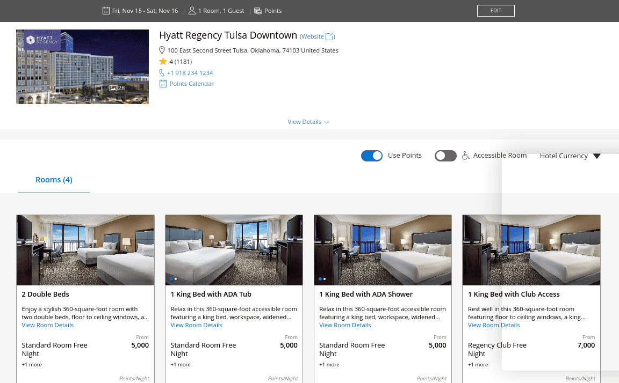
Task: Click Standard Room Free Night on ADA Tub card
Action: (x=203, y=350)
